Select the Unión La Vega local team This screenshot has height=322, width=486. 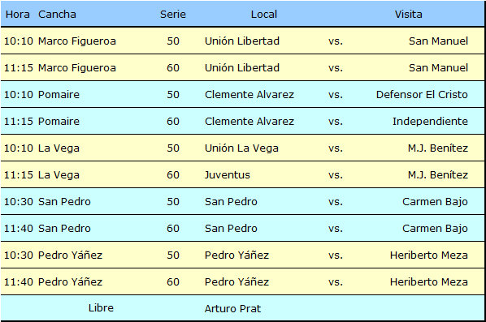click(241, 148)
